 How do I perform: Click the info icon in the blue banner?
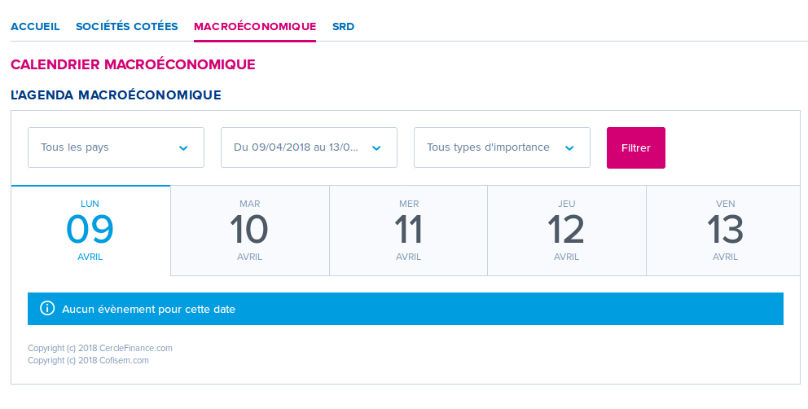point(46,309)
